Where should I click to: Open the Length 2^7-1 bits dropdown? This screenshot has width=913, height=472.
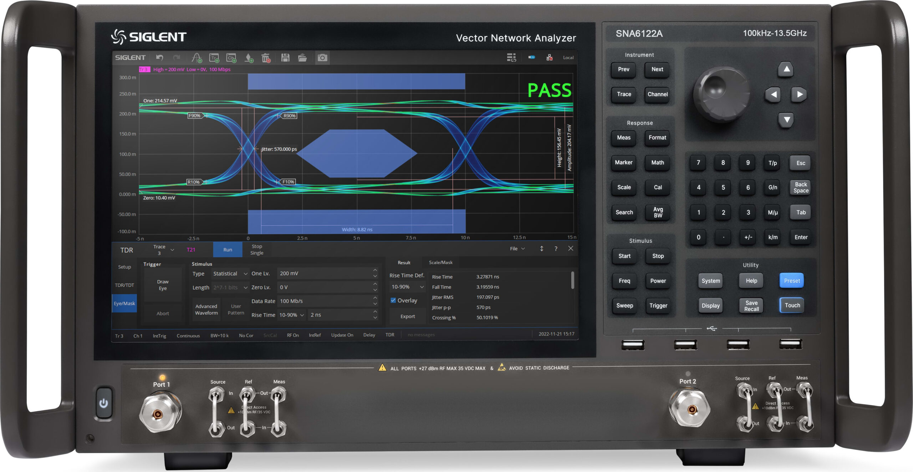[230, 287]
